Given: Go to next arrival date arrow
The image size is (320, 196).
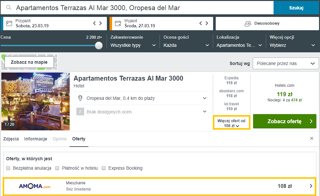Looking at the screenshot, I should point(101,23).
